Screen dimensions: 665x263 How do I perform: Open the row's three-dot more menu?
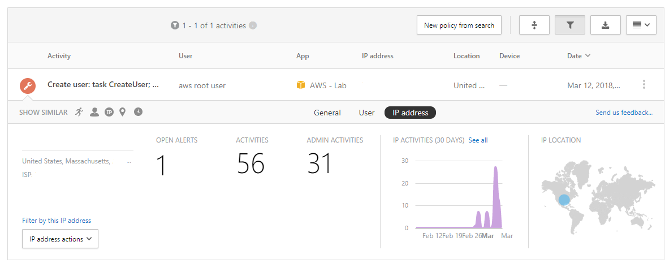coord(644,84)
